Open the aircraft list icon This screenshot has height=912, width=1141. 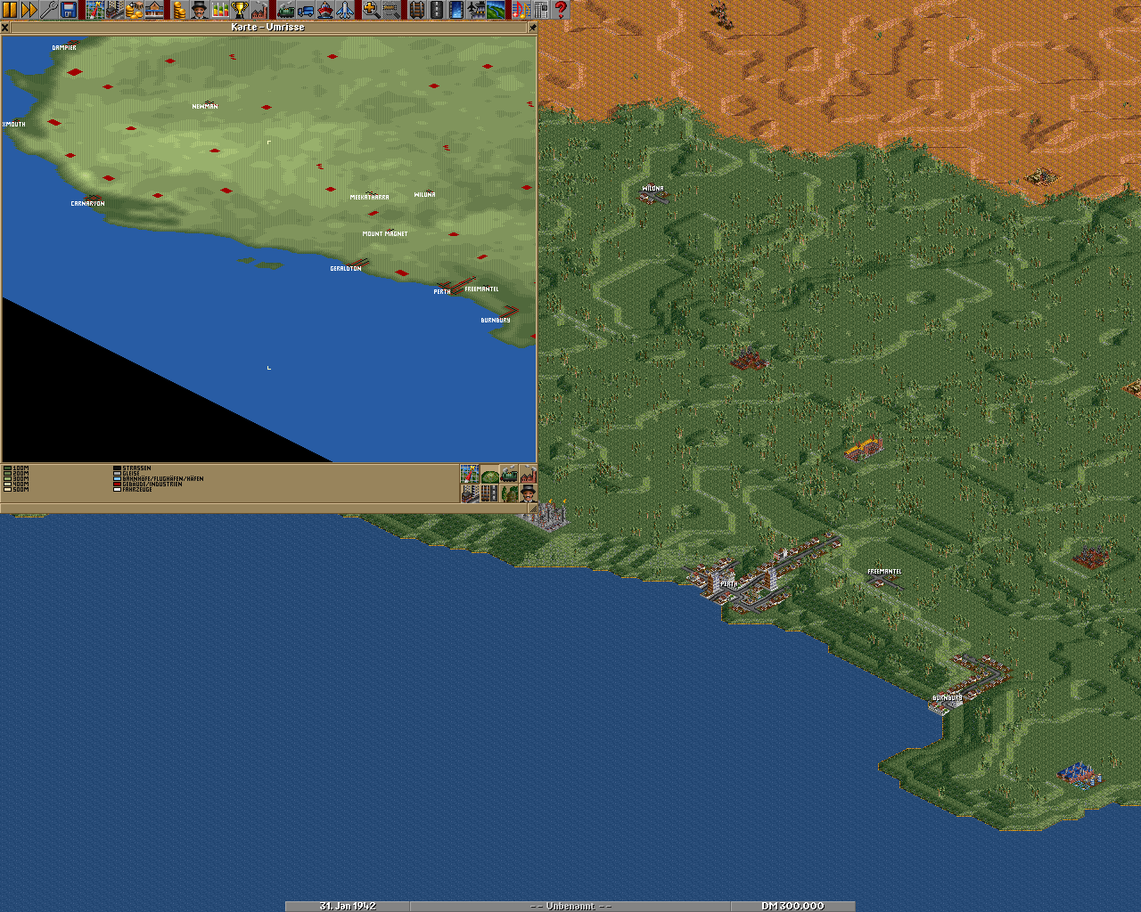coord(345,10)
